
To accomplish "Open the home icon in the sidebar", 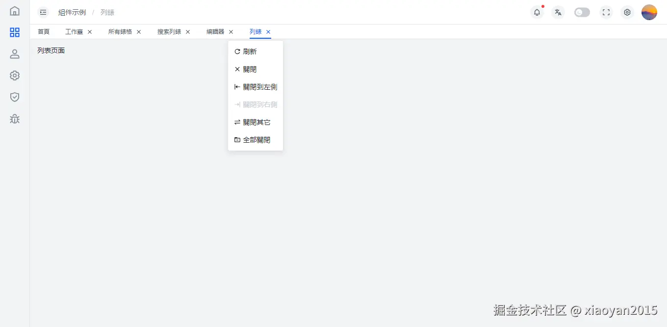I will 15,11.
